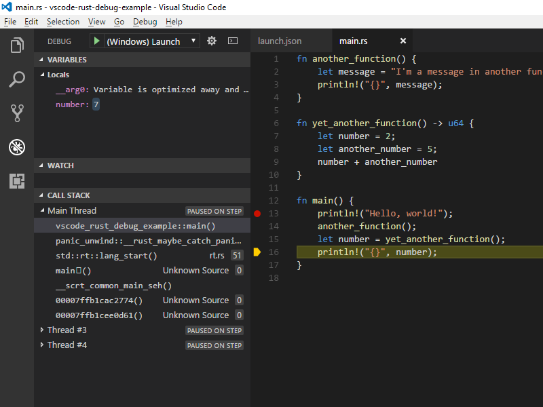
Task: Click the number variable value 7
Action: pyautogui.click(x=96, y=104)
